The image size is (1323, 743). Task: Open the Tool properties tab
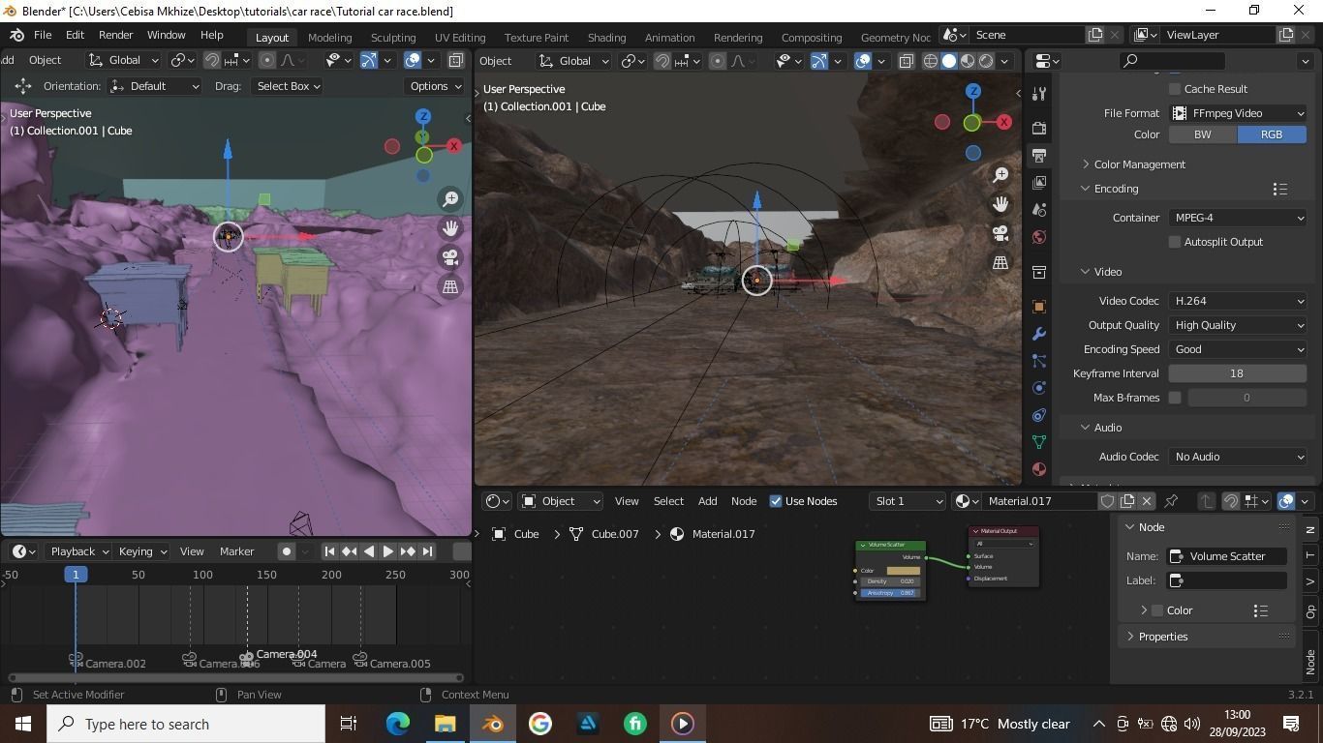(1039, 94)
